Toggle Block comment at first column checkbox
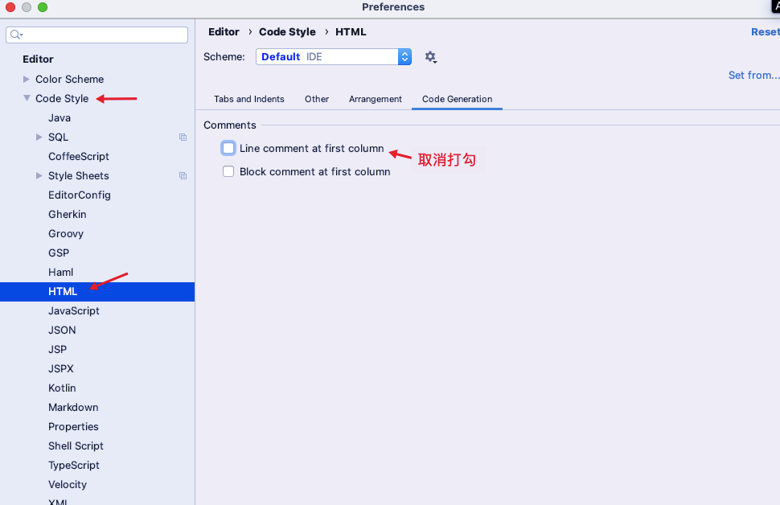 (228, 171)
